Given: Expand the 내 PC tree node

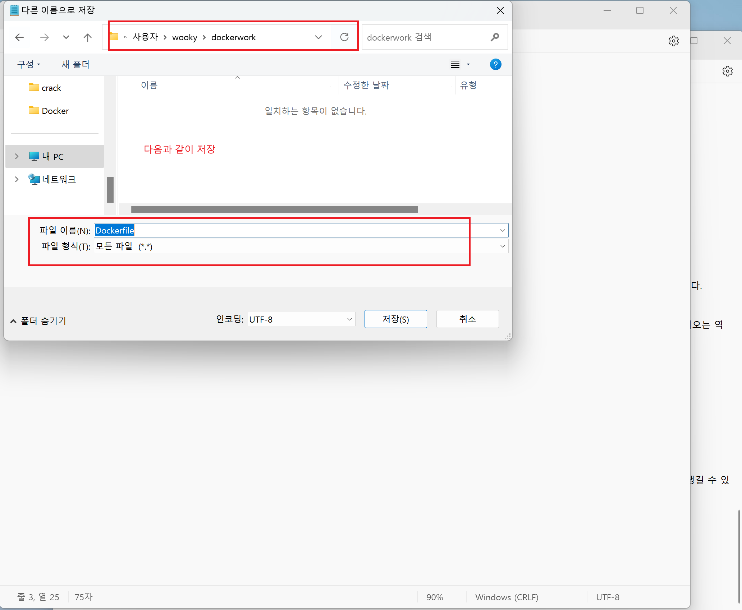Looking at the screenshot, I should (x=17, y=156).
